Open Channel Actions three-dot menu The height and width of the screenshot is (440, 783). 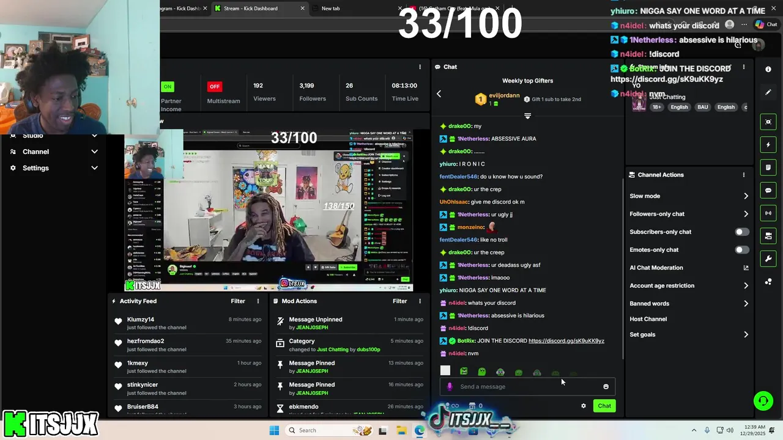[x=744, y=175]
